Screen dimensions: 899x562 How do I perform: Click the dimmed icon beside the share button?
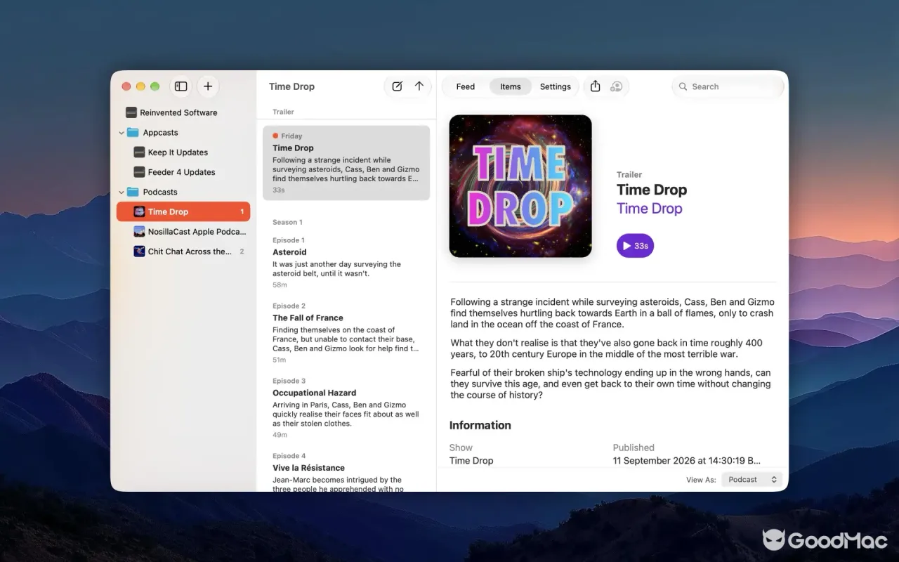(x=617, y=86)
